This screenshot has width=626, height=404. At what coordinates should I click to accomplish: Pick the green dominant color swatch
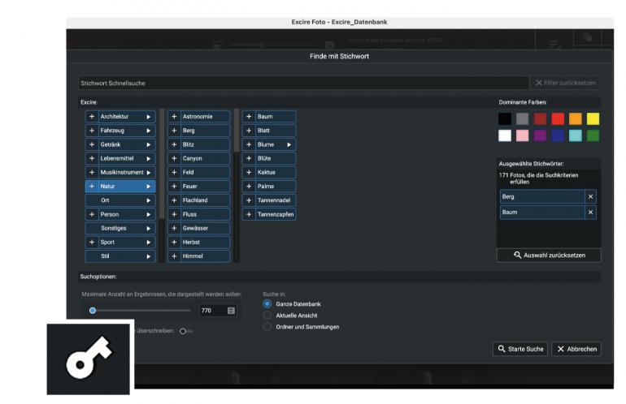pos(593,135)
